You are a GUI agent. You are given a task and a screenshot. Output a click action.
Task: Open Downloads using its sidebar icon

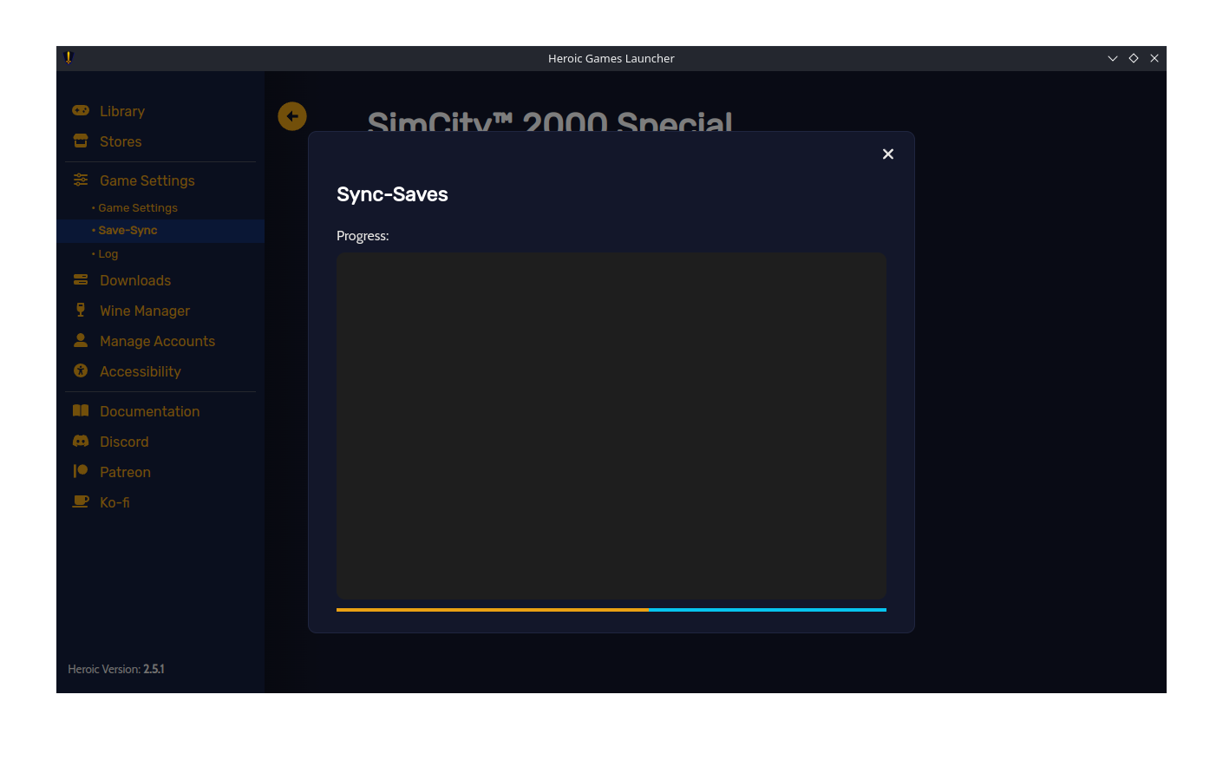(81, 279)
